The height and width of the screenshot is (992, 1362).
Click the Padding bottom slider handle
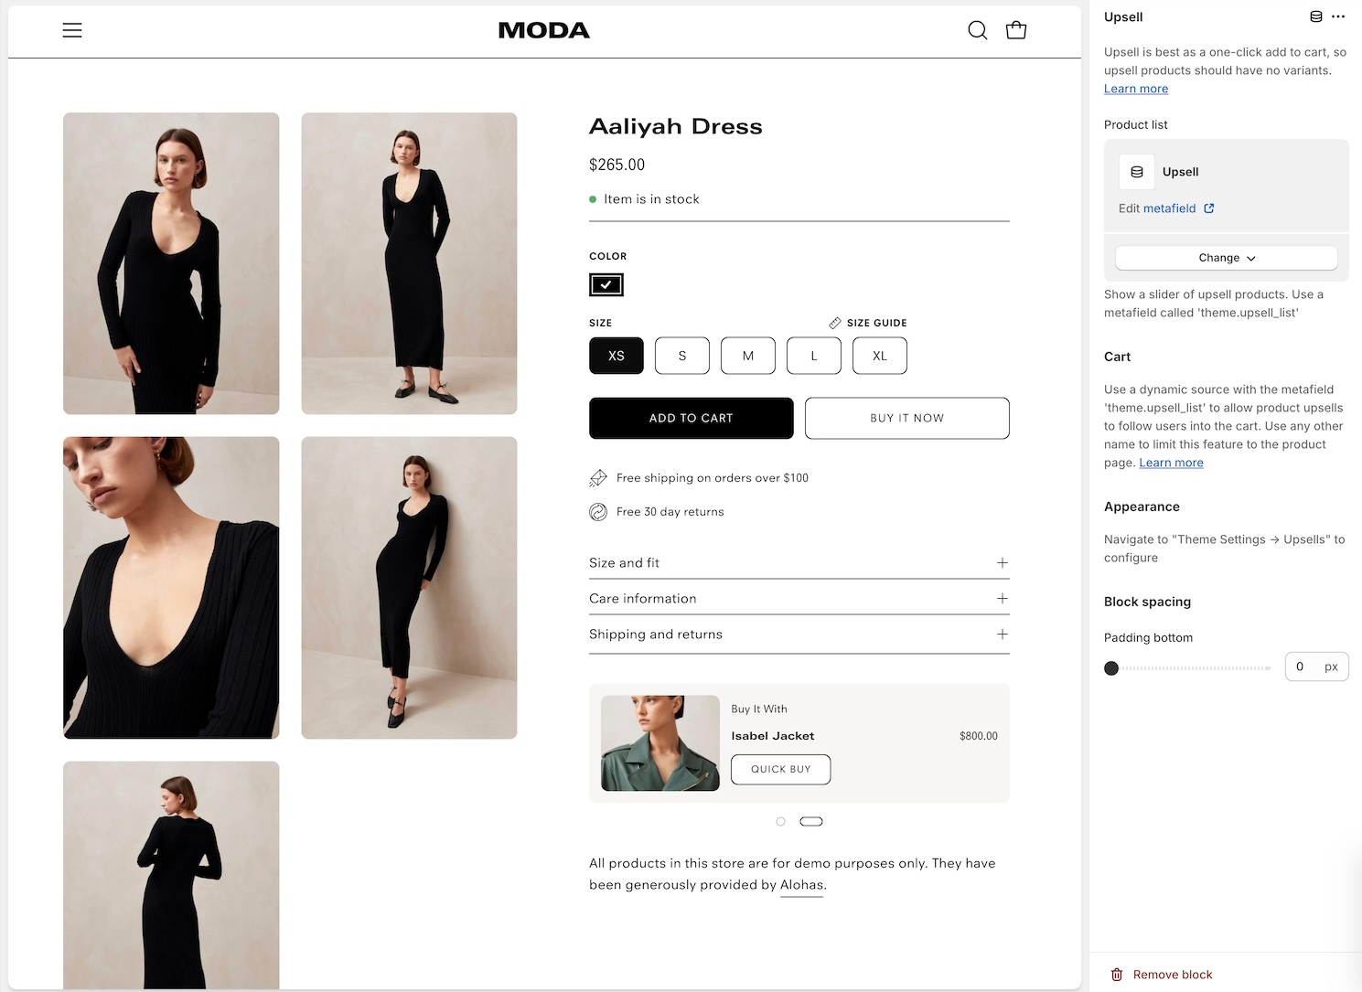tap(1111, 667)
